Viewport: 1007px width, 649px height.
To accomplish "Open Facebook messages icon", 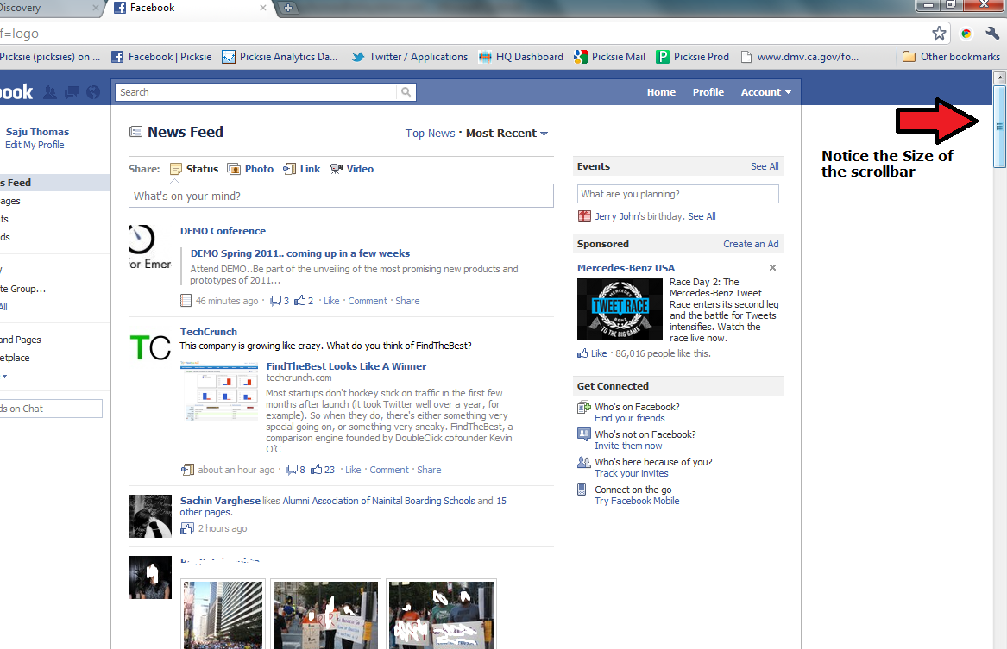I will coord(72,92).
